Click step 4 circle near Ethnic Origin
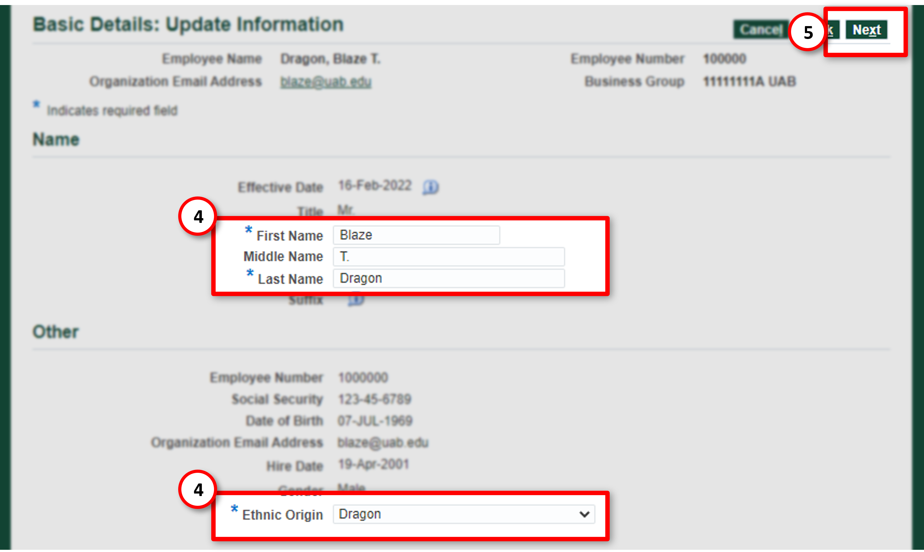The height and width of the screenshot is (552, 924). 198,489
